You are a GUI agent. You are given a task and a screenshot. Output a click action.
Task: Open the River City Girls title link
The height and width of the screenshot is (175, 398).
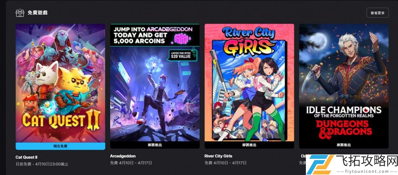218,156
